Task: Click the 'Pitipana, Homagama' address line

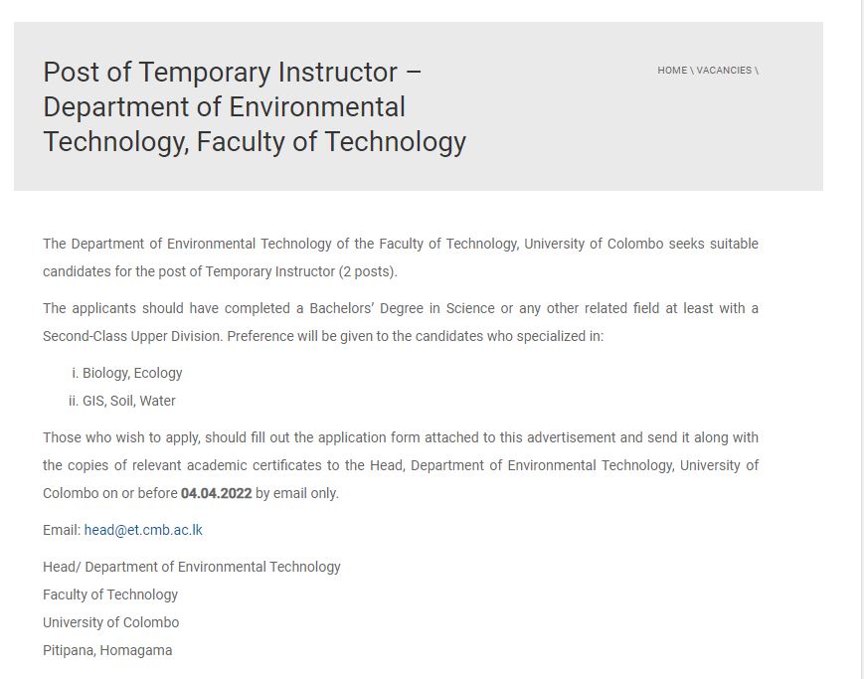Action: point(107,650)
